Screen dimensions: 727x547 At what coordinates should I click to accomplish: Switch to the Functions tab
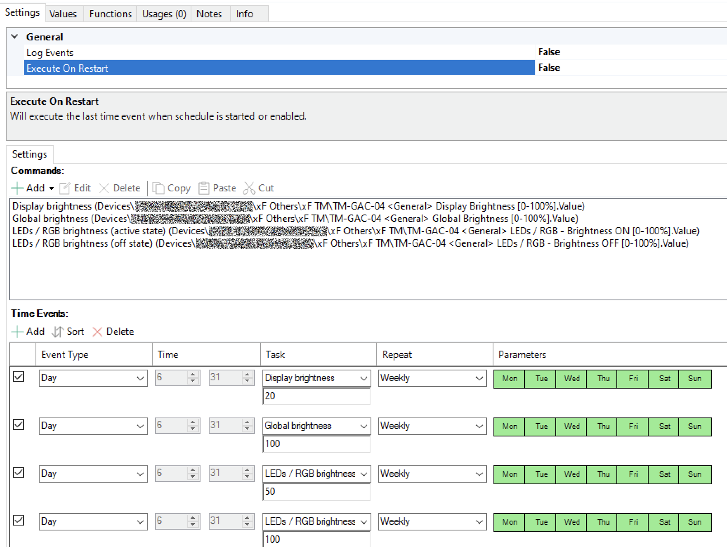coord(110,14)
